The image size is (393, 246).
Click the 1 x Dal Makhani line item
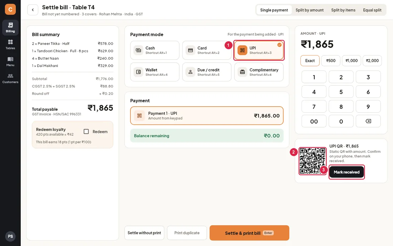73,66
